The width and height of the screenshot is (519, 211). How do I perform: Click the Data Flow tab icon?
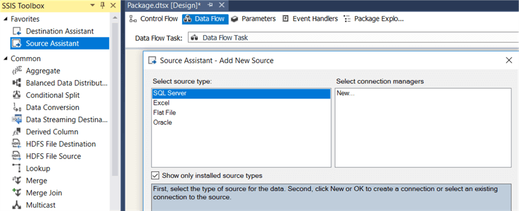(187, 19)
